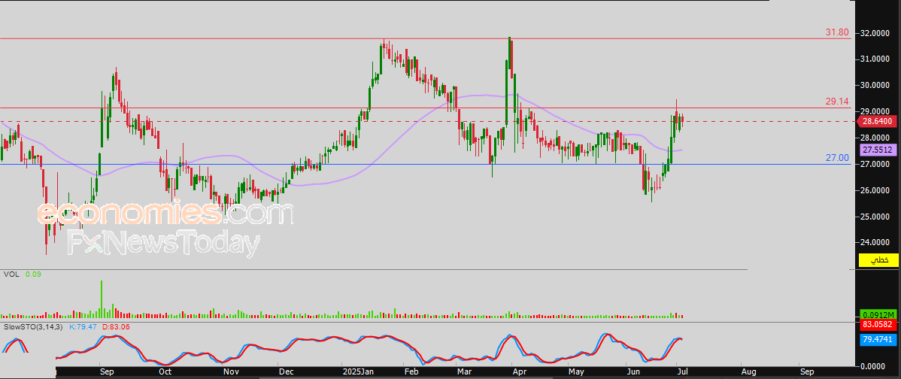The height and width of the screenshot is (379, 901).
Task: Click the Feb date axis label
Action: 411,371
